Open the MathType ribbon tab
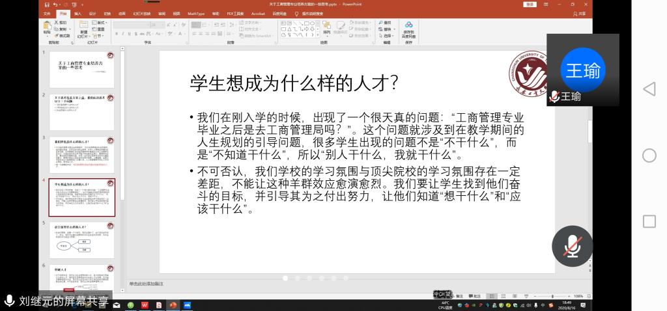Screen dimensions: 667x311 tap(195, 13)
